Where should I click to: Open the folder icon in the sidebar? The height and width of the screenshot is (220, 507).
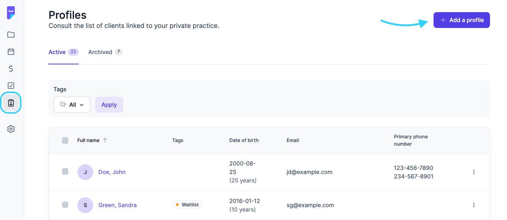pyautogui.click(x=11, y=35)
